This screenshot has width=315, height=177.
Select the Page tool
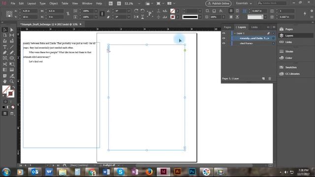pos(5,35)
